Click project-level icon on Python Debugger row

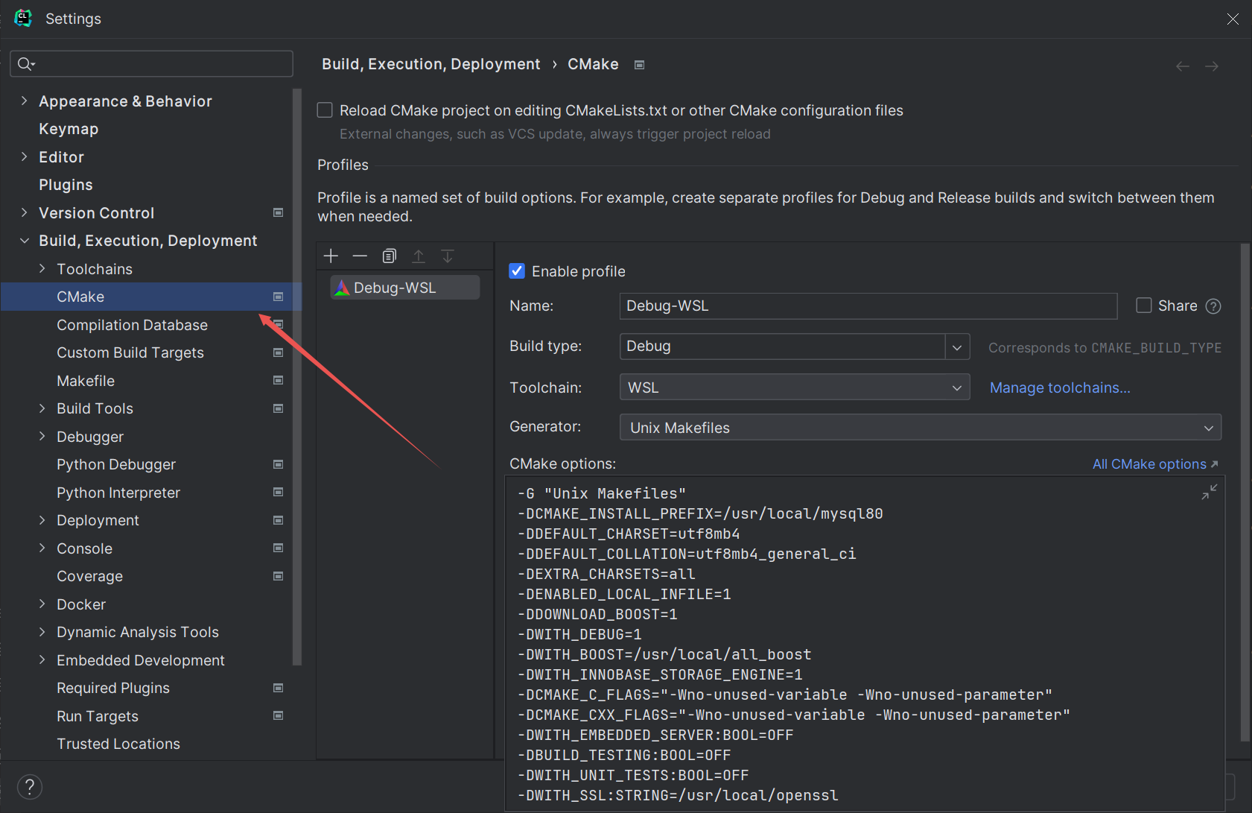[x=279, y=464]
